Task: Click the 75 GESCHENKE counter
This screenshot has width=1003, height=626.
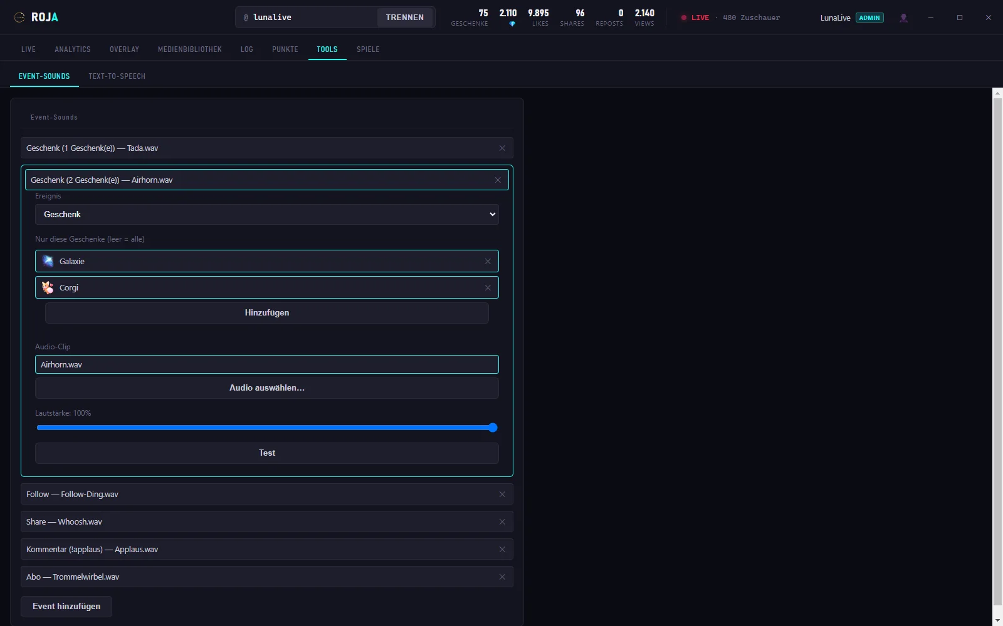Action: (470, 18)
